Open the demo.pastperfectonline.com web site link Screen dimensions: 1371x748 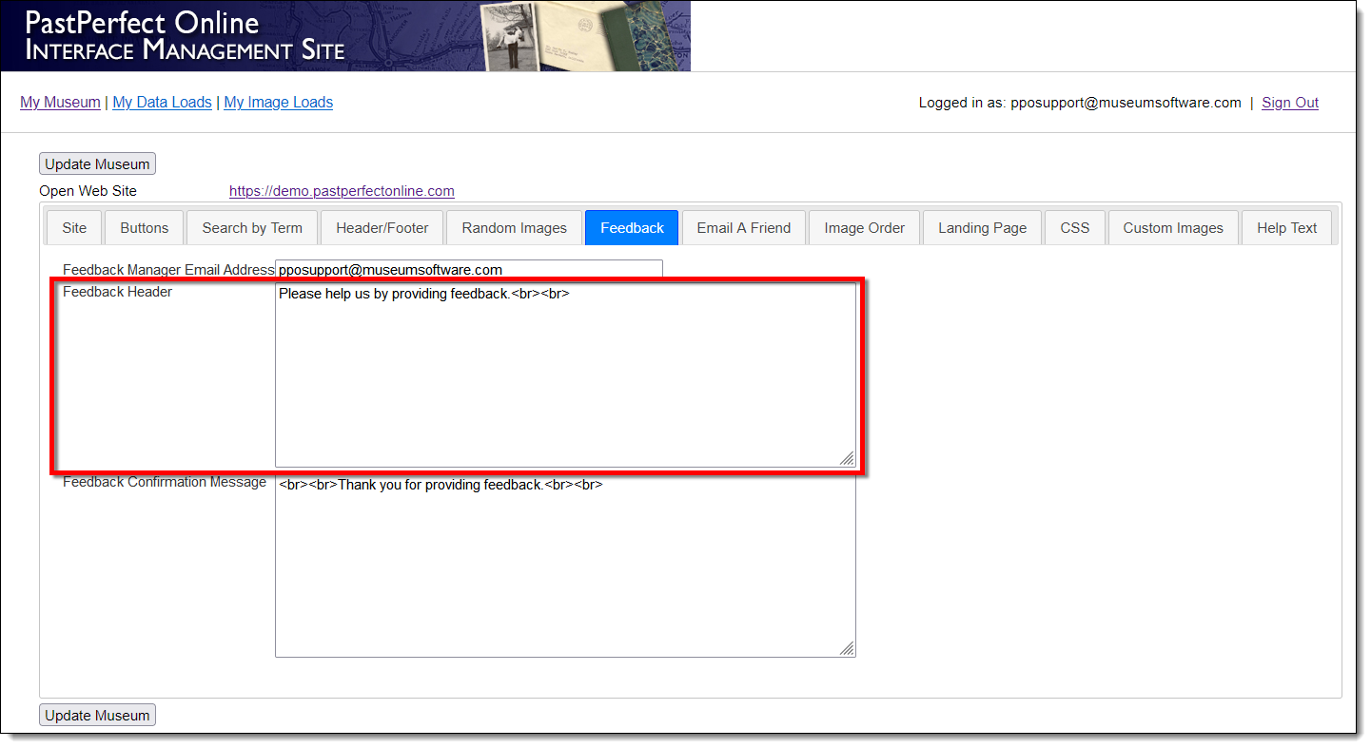tap(342, 191)
